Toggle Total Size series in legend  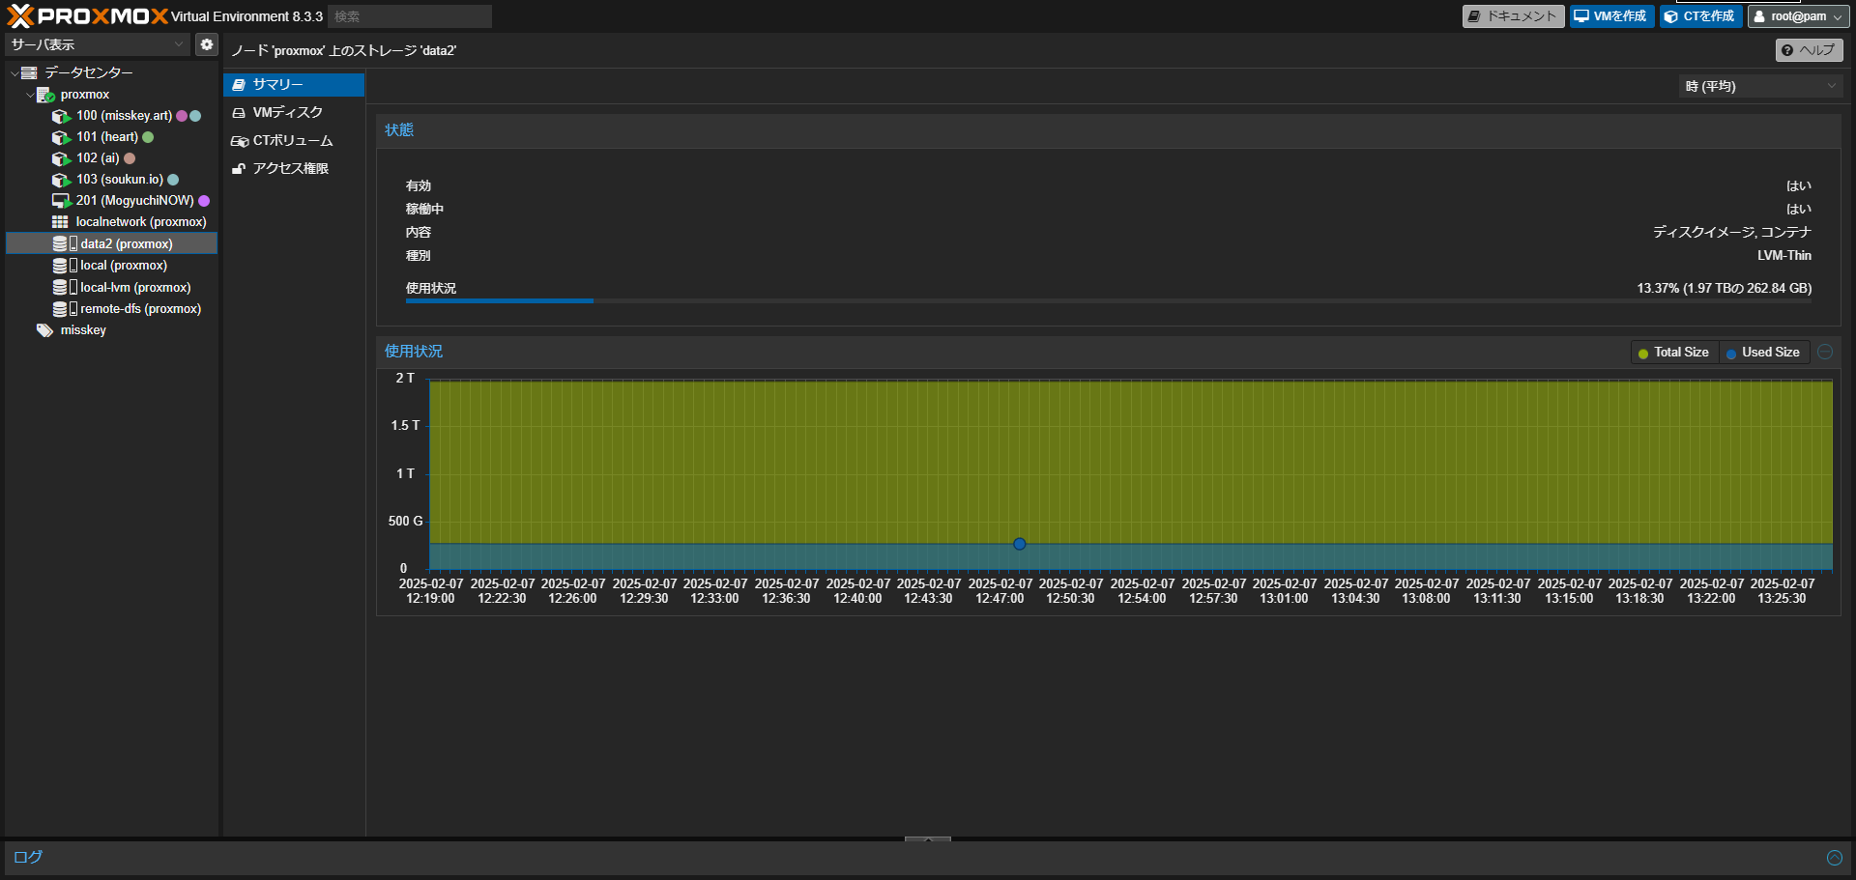pos(1672,353)
